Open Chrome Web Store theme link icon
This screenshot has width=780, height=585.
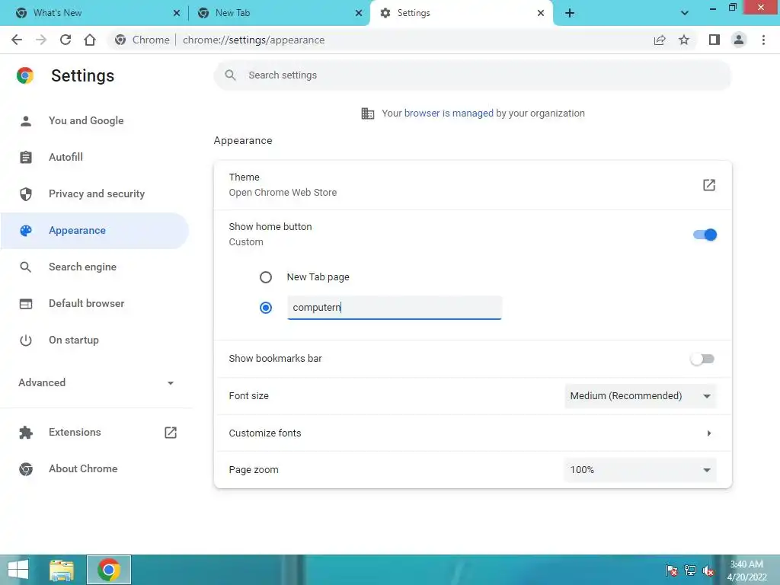pos(709,185)
